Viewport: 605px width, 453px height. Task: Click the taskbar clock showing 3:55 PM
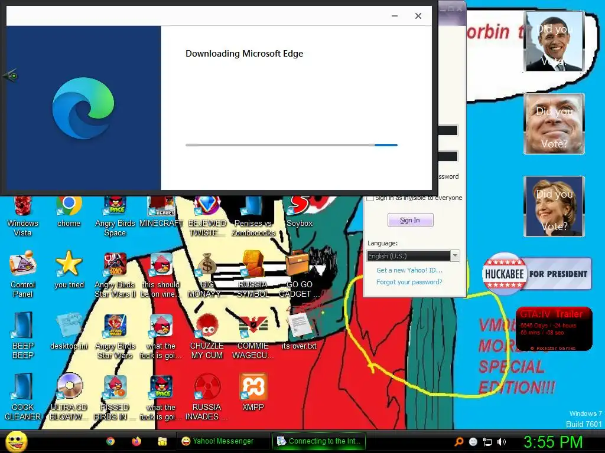[x=552, y=442]
